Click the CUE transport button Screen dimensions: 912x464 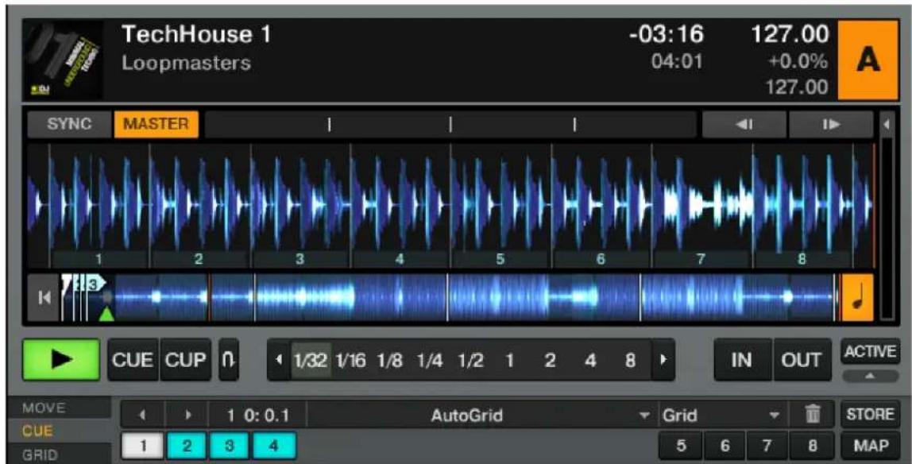(133, 360)
